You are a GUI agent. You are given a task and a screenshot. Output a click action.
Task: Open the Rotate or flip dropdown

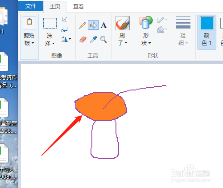tap(66, 39)
